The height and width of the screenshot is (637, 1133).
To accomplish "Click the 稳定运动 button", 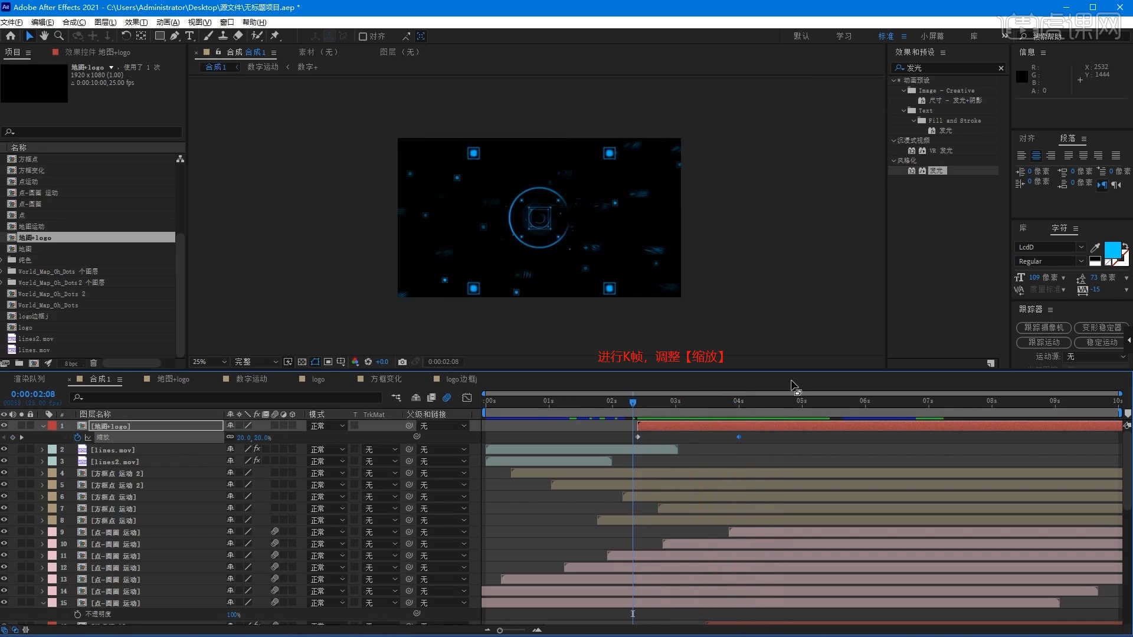I will [1101, 342].
